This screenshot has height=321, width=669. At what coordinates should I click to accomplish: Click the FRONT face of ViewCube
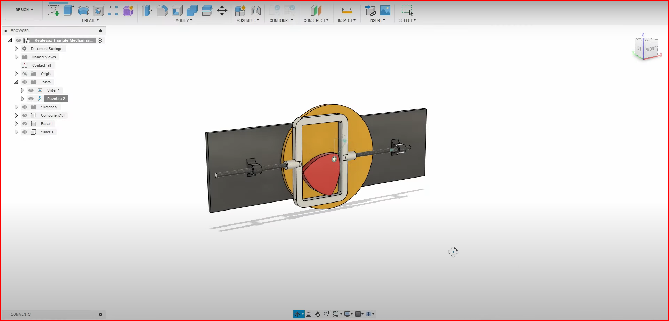pos(650,49)
